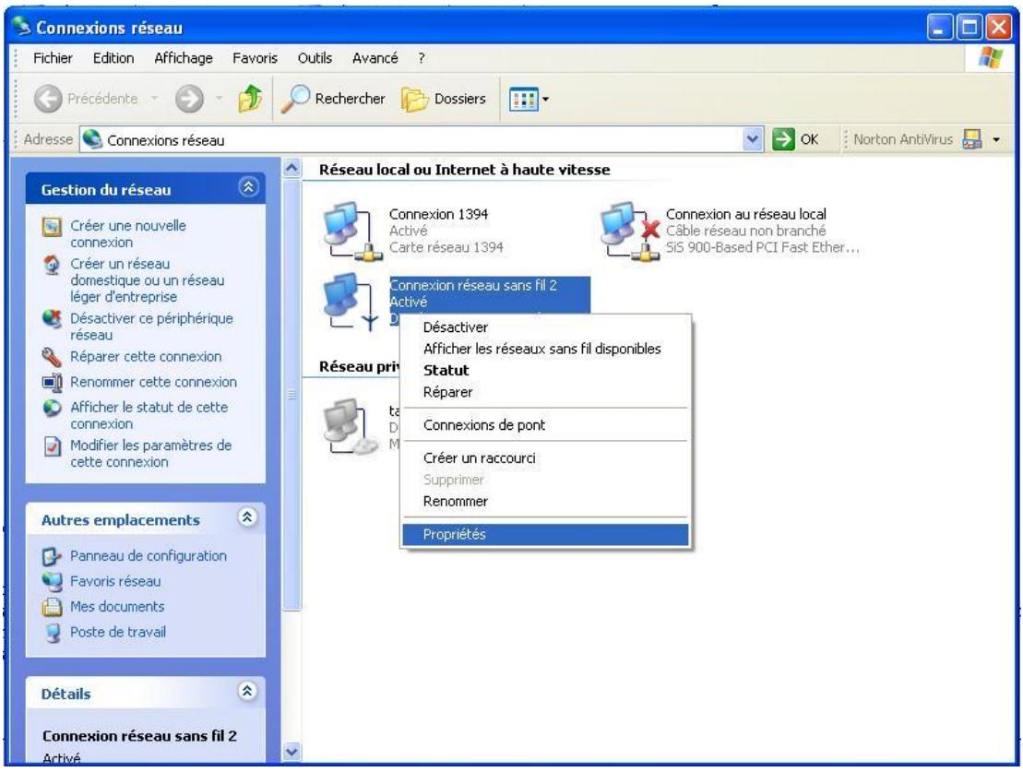1023x772 pixels.
Task: Open Rechercher search tool
Action: point(333,100)
